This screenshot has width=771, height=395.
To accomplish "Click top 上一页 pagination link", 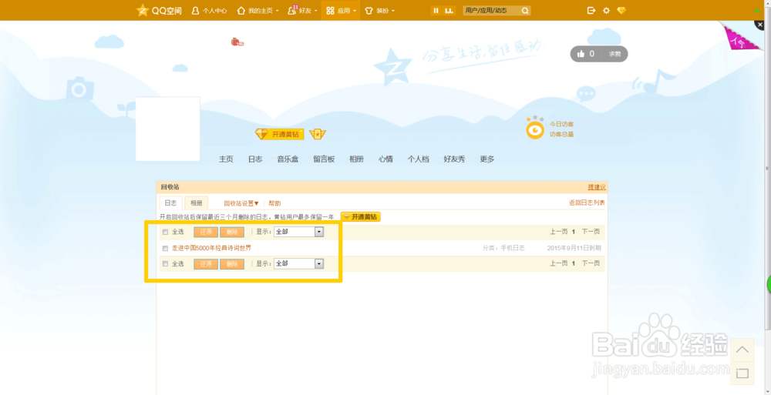I will (559, 232).
